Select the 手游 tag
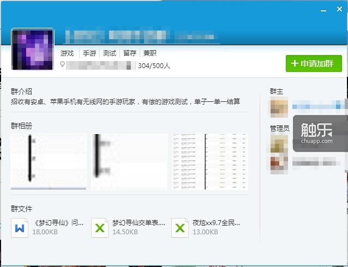 (x=89, y=53)
